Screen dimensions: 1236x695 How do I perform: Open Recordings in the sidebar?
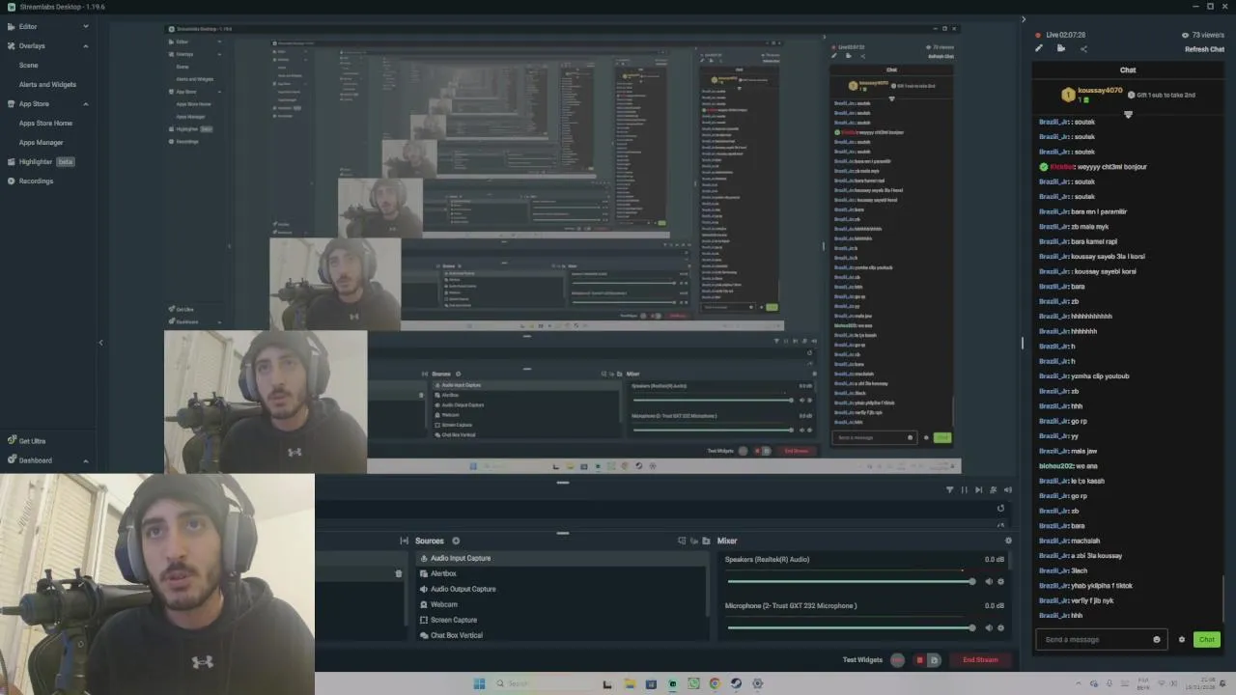[x=36, y=181]
